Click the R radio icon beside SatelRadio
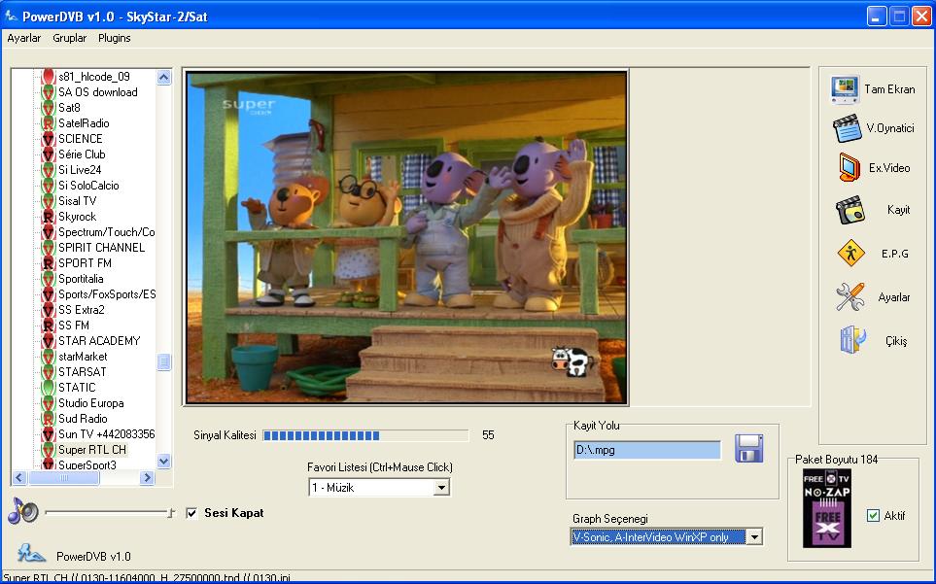 click(x=48, y=123)
